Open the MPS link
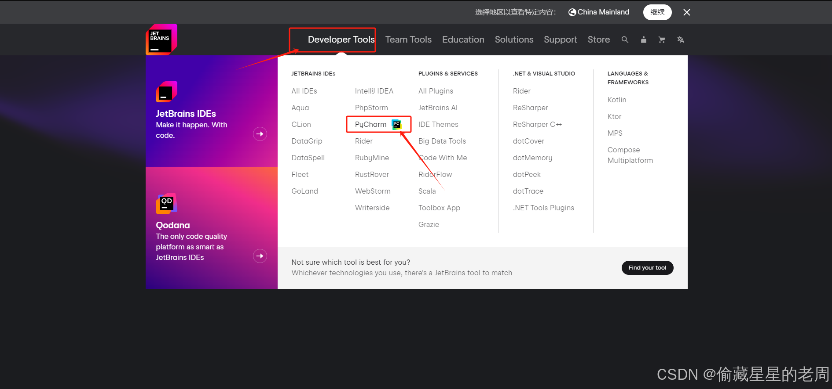This screenshot has height=389, width=832. [x=615, y=133]
